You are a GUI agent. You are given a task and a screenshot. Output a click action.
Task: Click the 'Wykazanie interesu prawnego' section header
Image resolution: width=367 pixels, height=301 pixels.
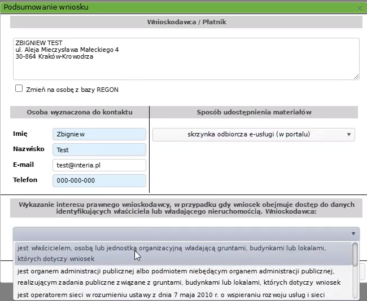[x=186, y=207]
